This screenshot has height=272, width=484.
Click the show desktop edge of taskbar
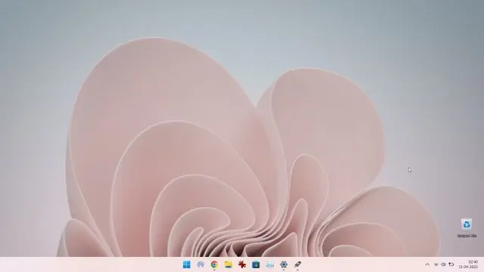(x=482, y=264)
